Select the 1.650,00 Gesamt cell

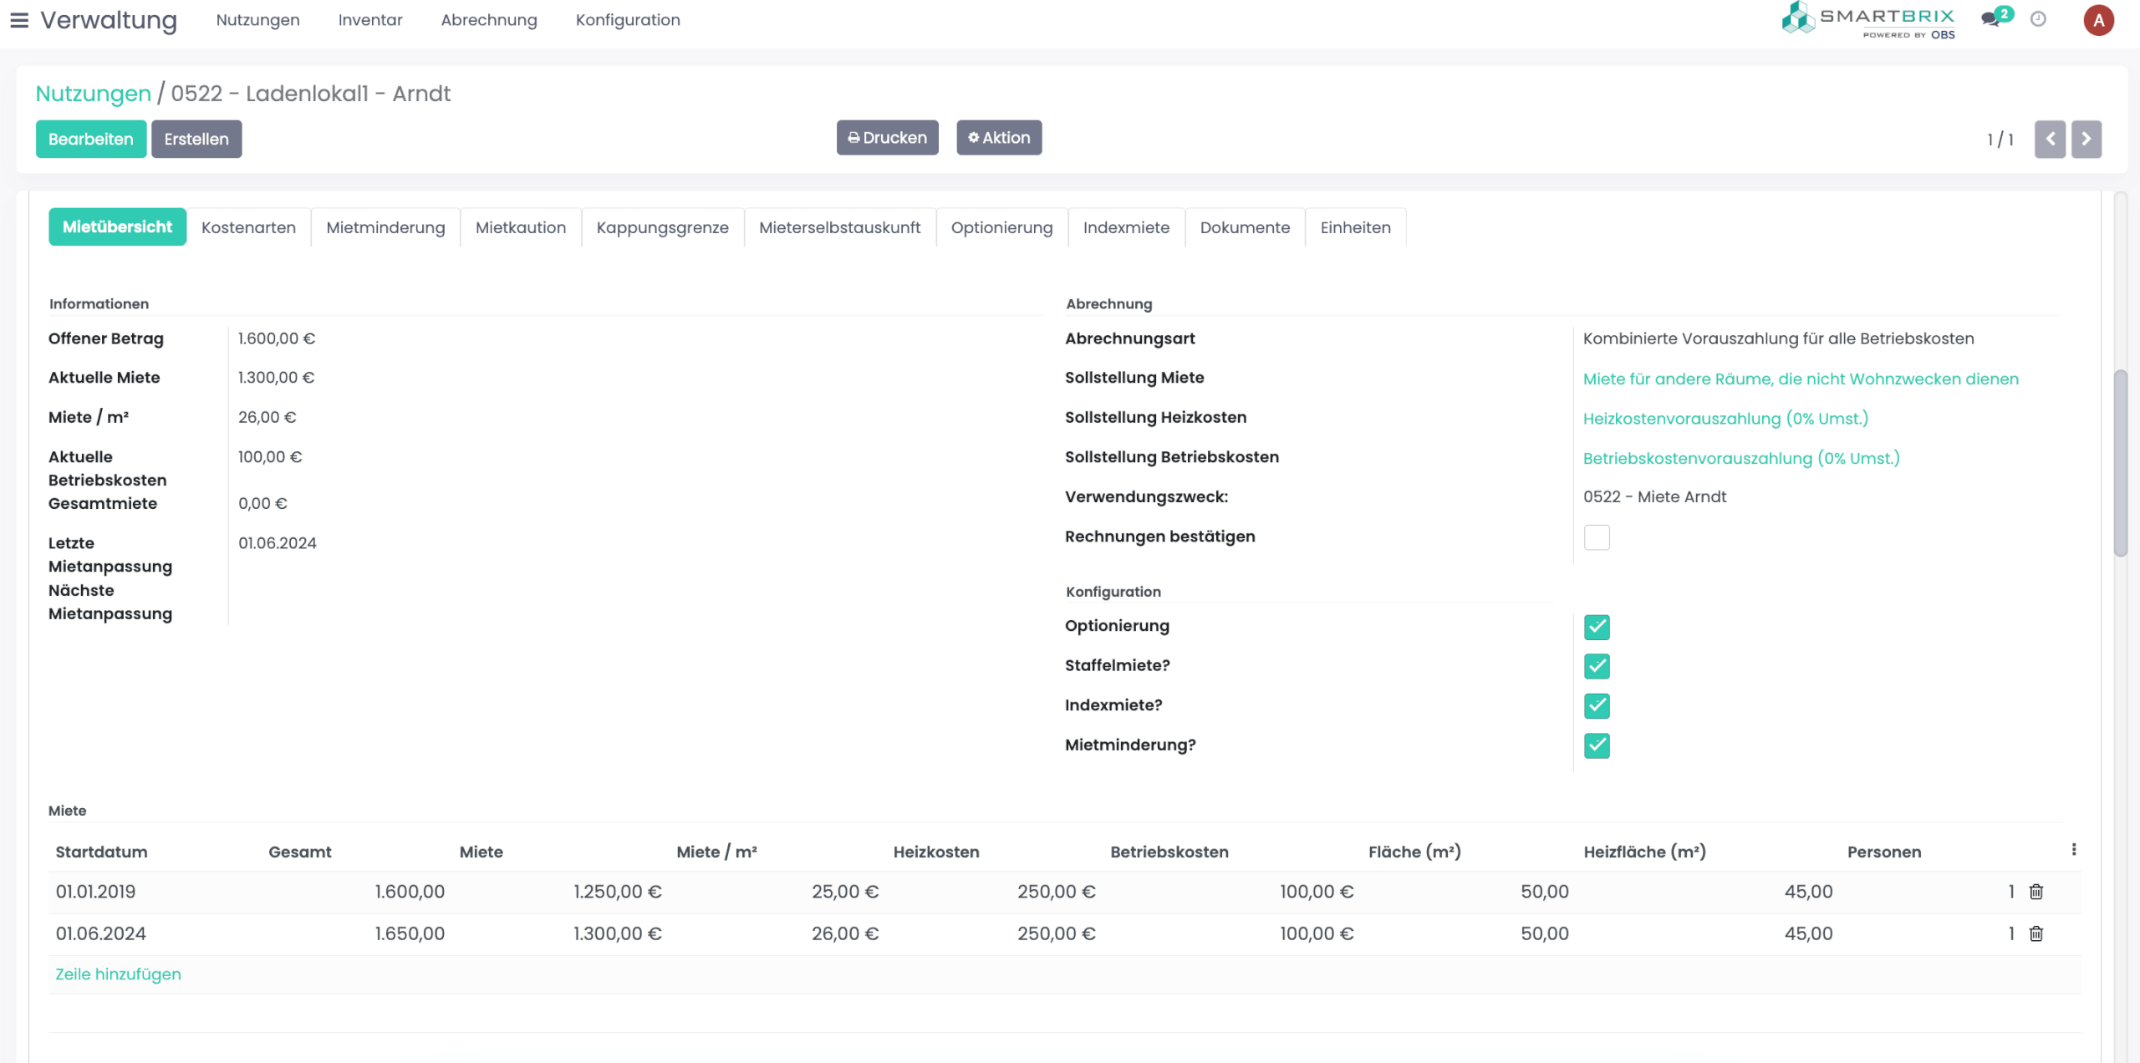point(356,933)
